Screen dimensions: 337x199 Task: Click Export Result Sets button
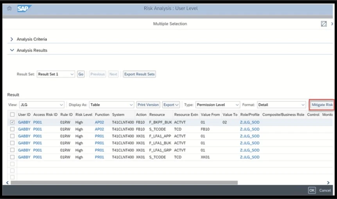(x=139, y=74)
